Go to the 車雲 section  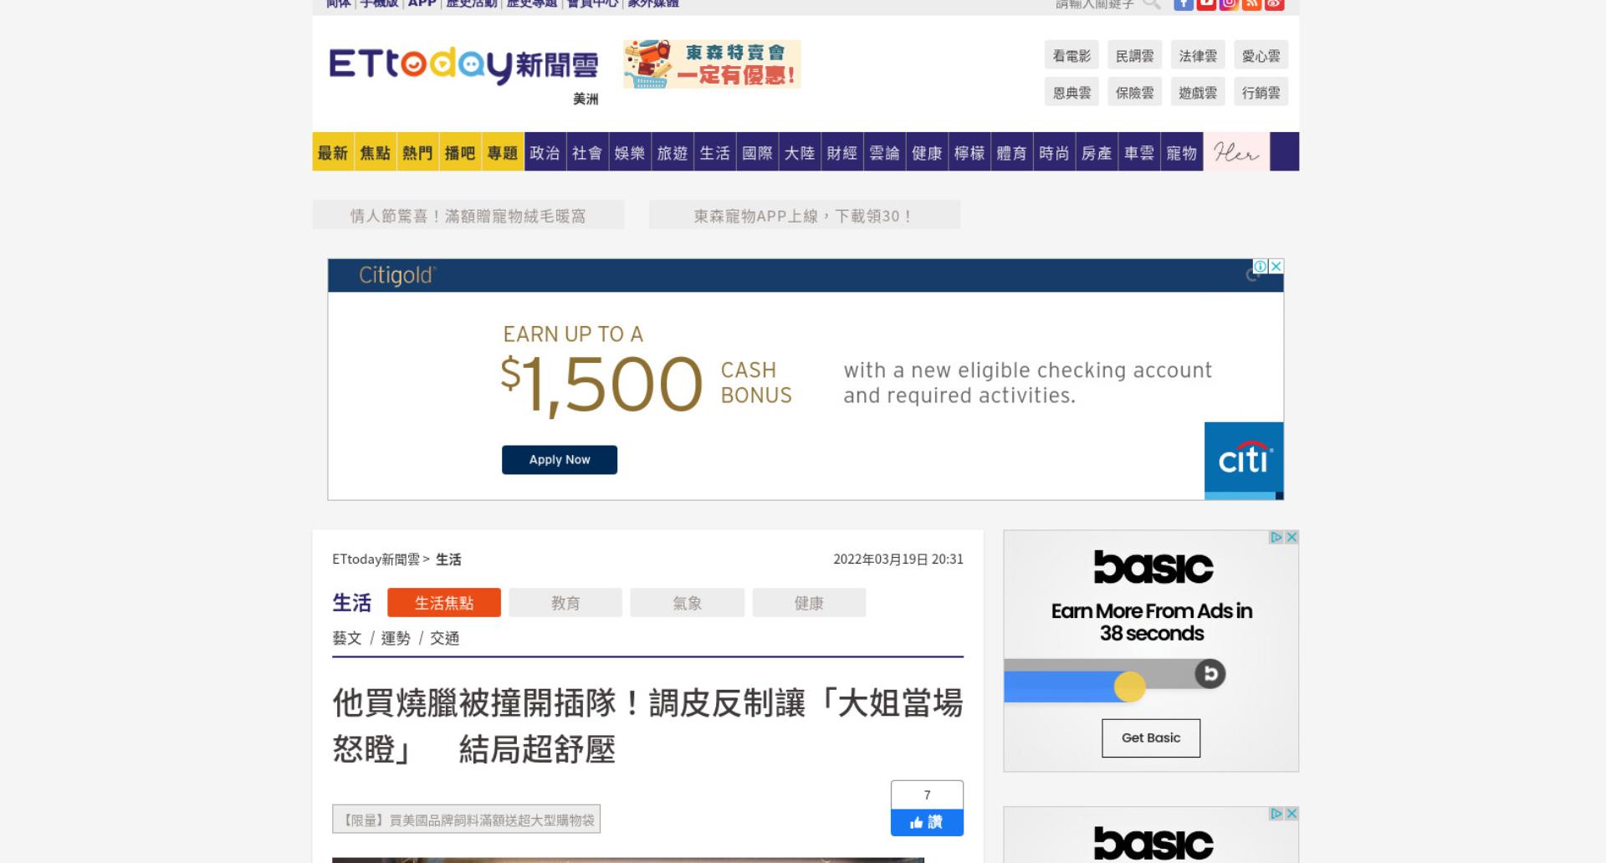point(1139,152)
